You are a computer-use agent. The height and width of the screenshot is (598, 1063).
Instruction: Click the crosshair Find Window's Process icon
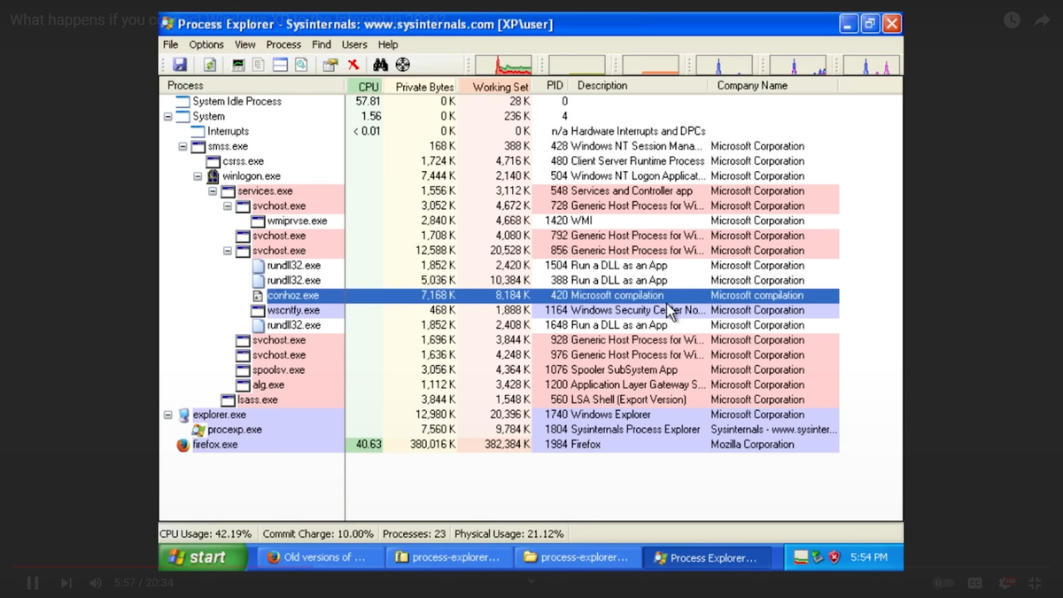[x=403, y=65]
